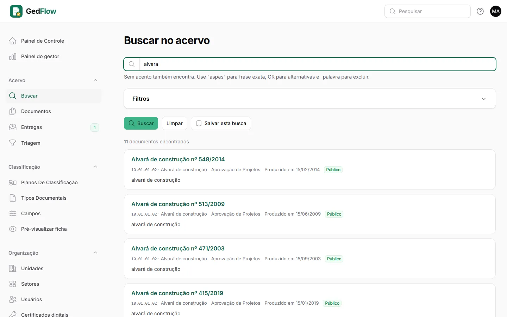The width and height of the screenshot is (507, 317).
Task: Open Alvará de construção nº 415/2019
Action: 177,293
